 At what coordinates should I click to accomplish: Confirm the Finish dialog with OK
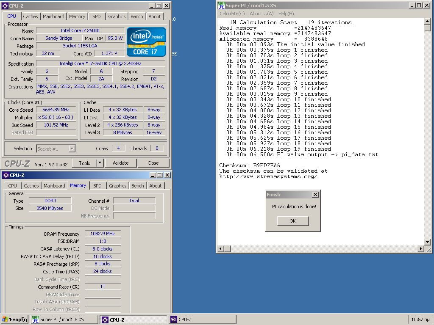pos(292,221)
